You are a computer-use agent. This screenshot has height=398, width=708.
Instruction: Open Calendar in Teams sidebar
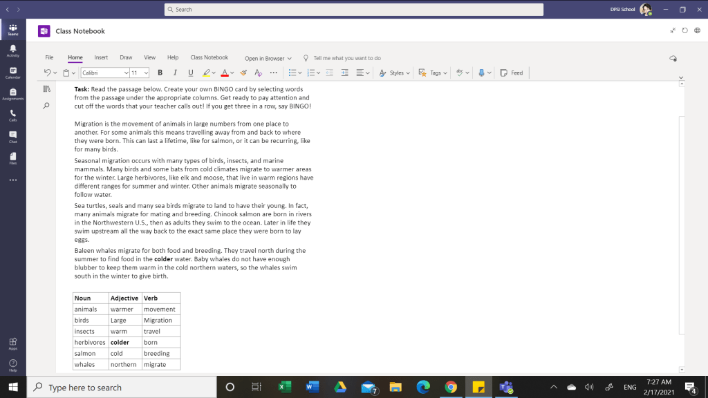tap(13, 73)
